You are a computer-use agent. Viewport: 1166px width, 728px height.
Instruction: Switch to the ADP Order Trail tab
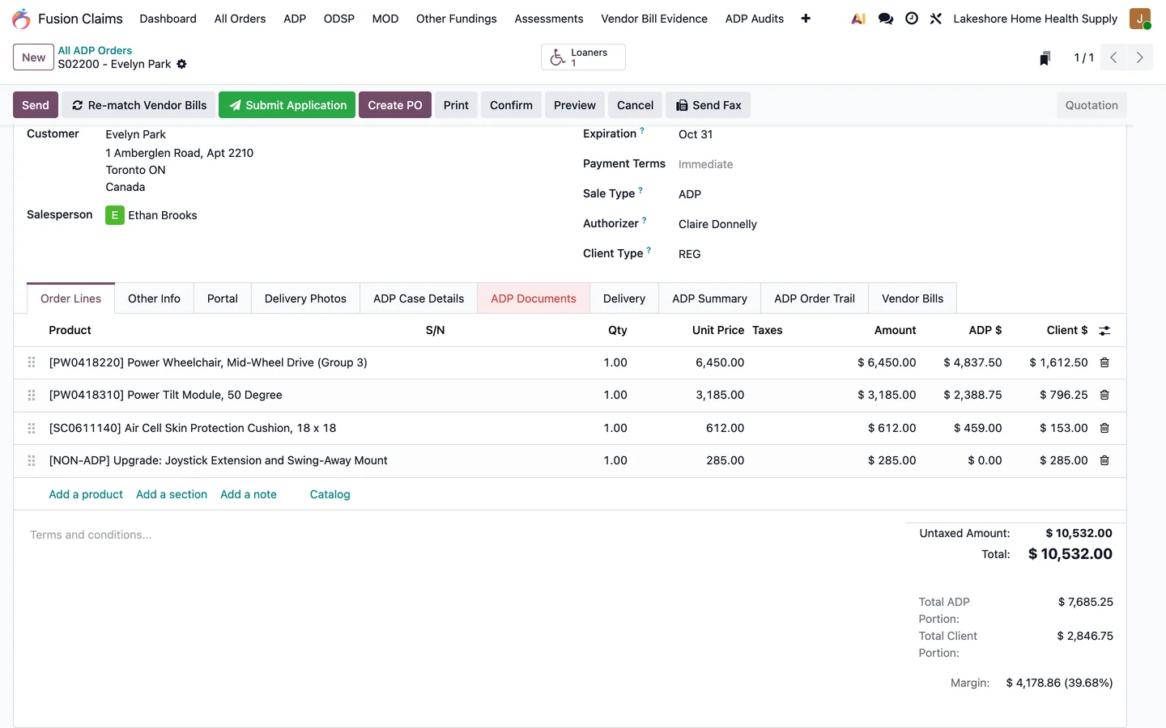815,298
